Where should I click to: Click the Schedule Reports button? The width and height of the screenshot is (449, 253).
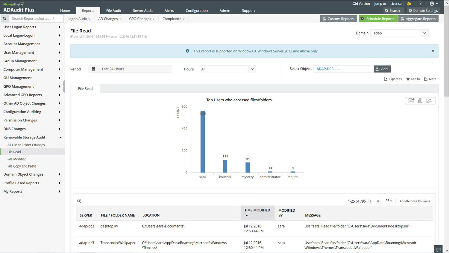coord(378,19)
